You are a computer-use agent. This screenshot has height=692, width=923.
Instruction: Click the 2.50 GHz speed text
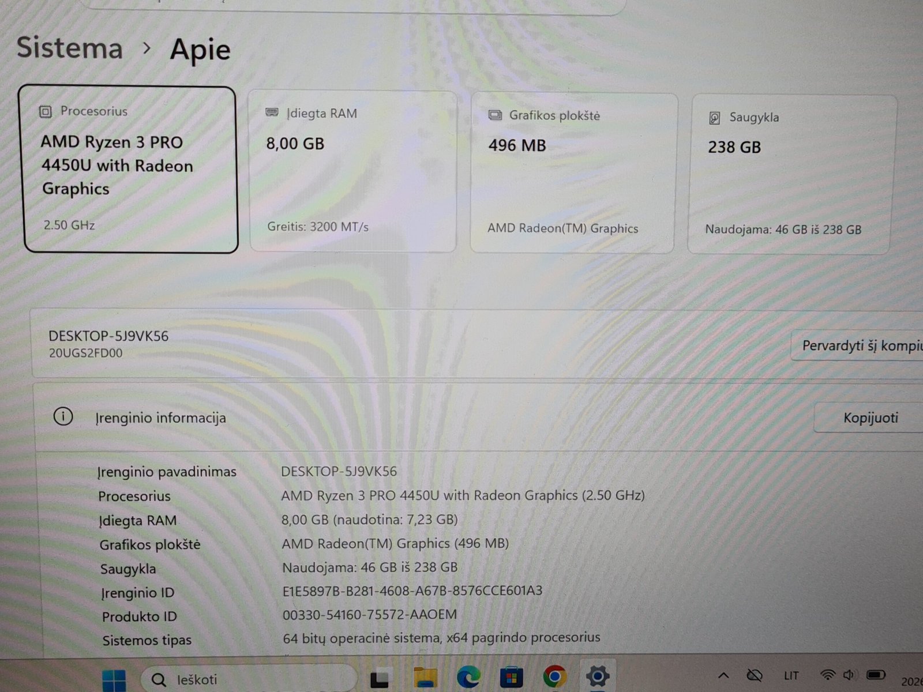(x=69, y=225)
